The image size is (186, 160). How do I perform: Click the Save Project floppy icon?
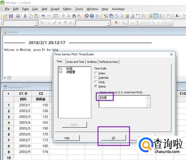click(x=11, y=16)
